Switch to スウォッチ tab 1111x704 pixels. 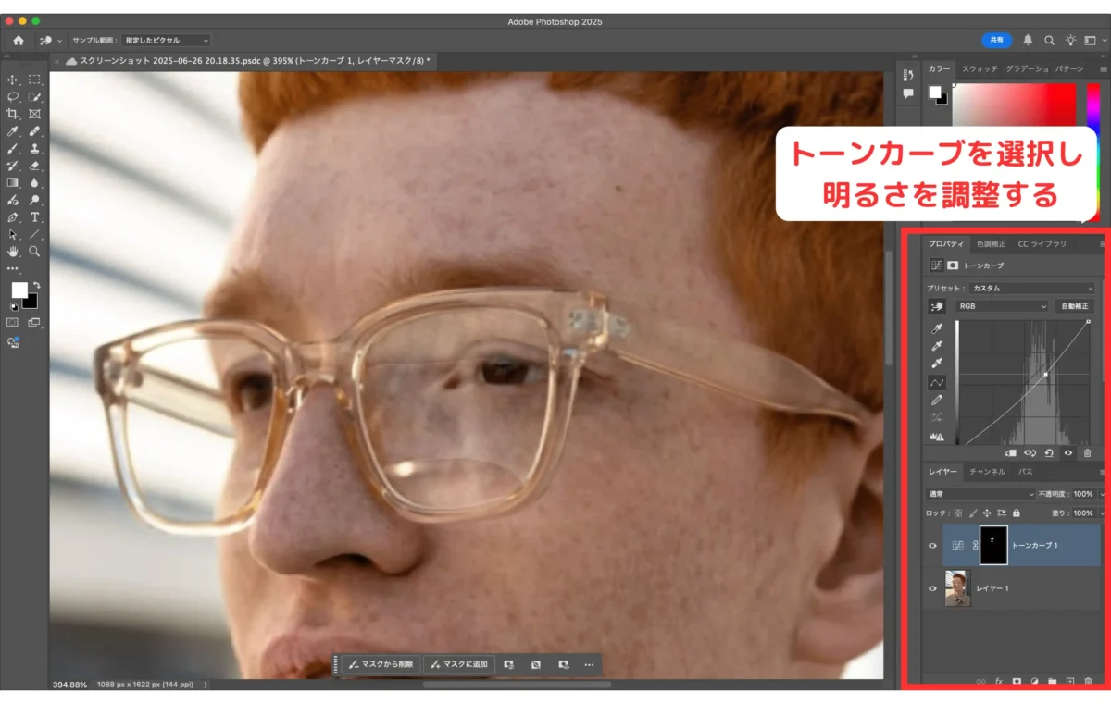tap(980, 69)
